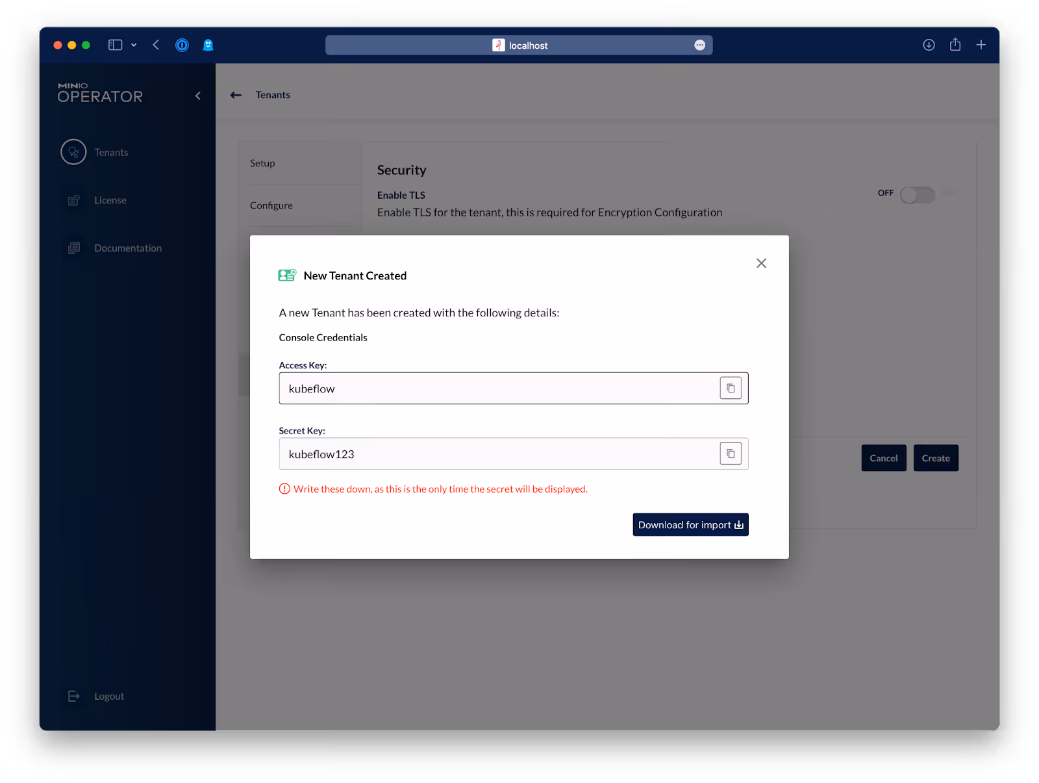Click the Console Credentials label
The image size is (1039, 783).
[x=323, y=337]
